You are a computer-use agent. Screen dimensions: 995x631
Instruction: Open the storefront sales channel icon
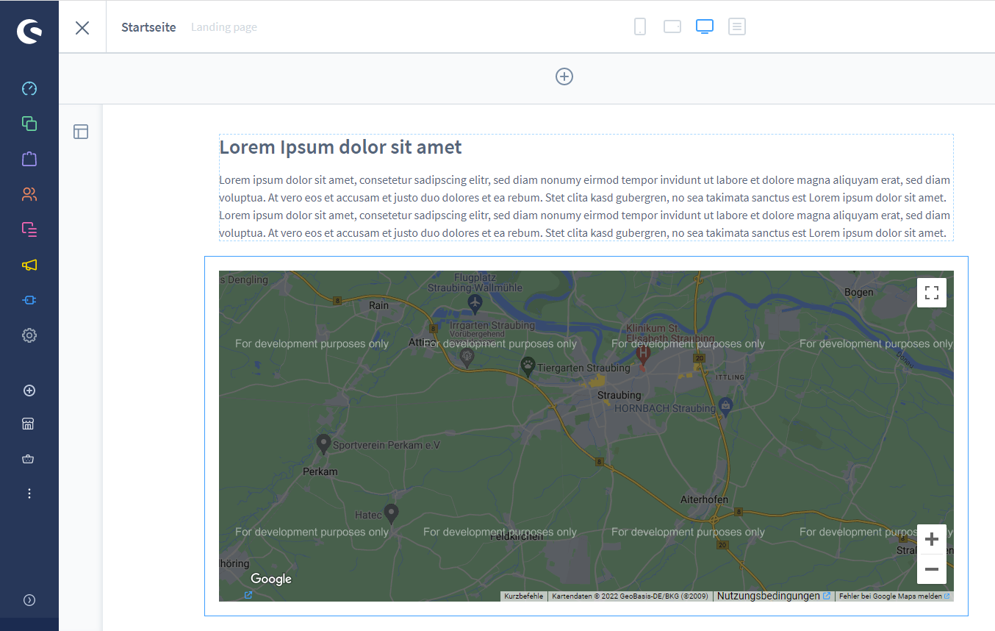click(x=29, y=424)
